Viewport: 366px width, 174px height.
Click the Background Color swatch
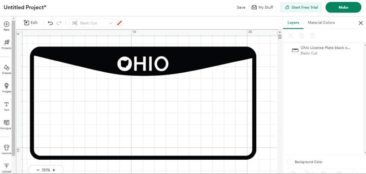click(290, 162)
